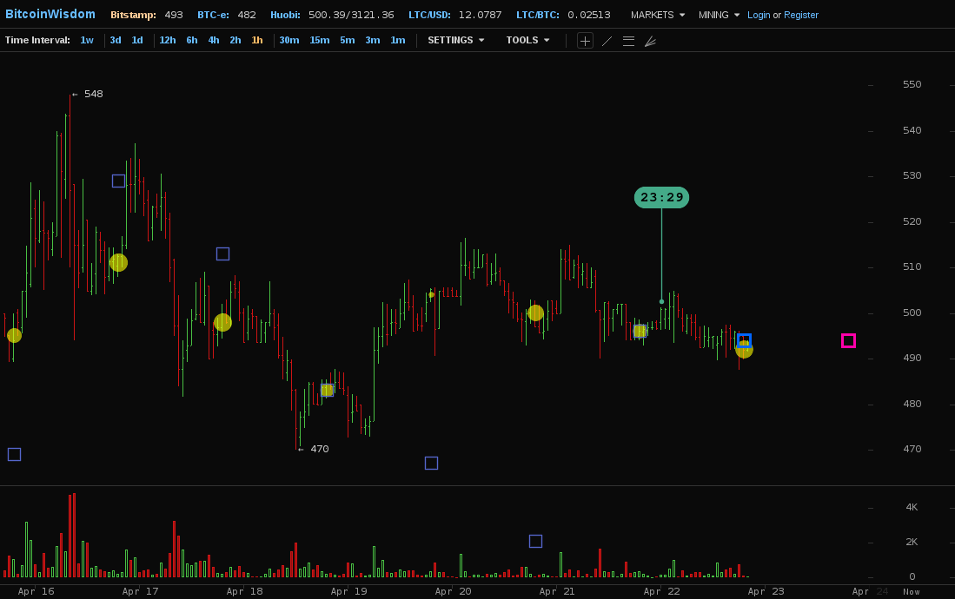
Task: Click the Login link
Action: tap(759, 15)
